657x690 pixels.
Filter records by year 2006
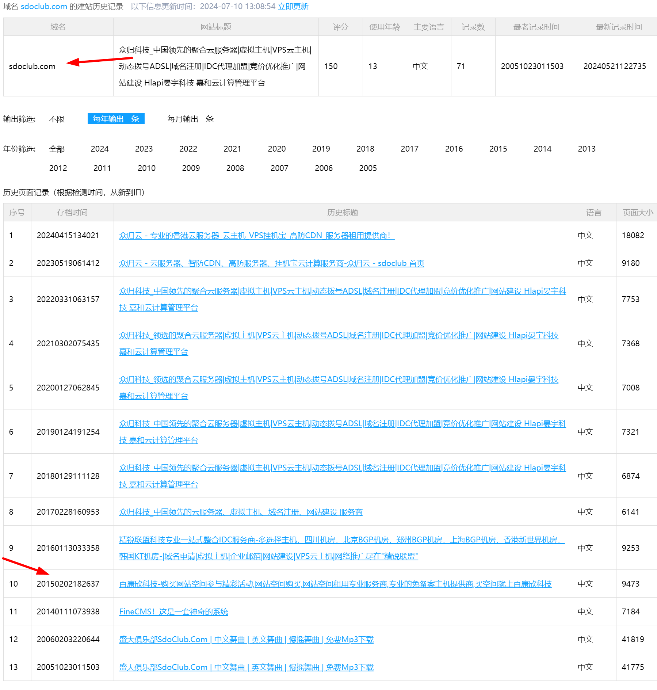pos(324,168)
